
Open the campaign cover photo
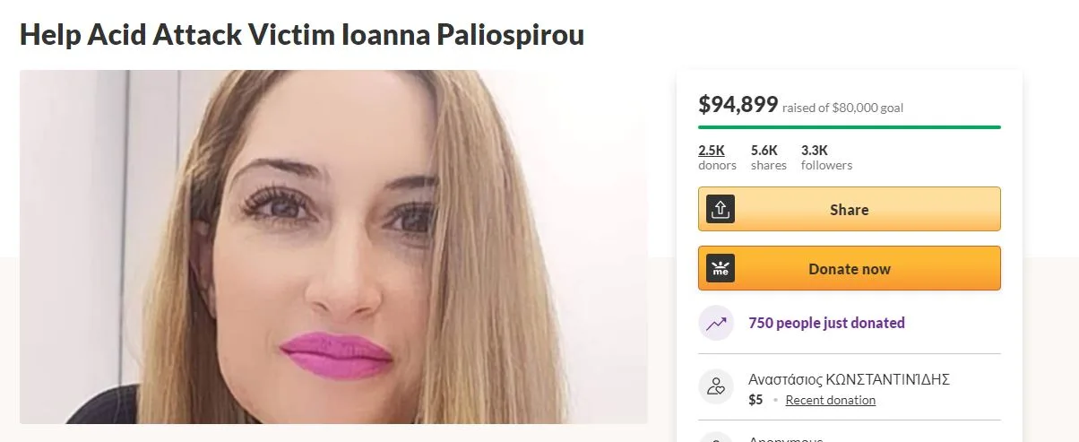coord(333,247)
